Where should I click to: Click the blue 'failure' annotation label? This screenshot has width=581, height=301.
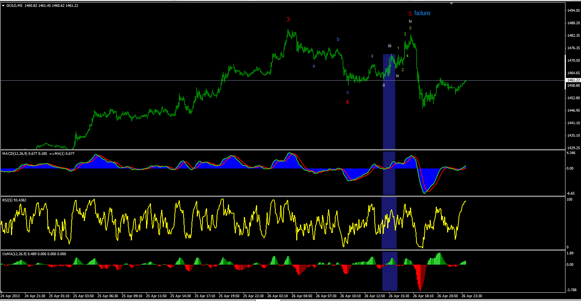point(422,13)
